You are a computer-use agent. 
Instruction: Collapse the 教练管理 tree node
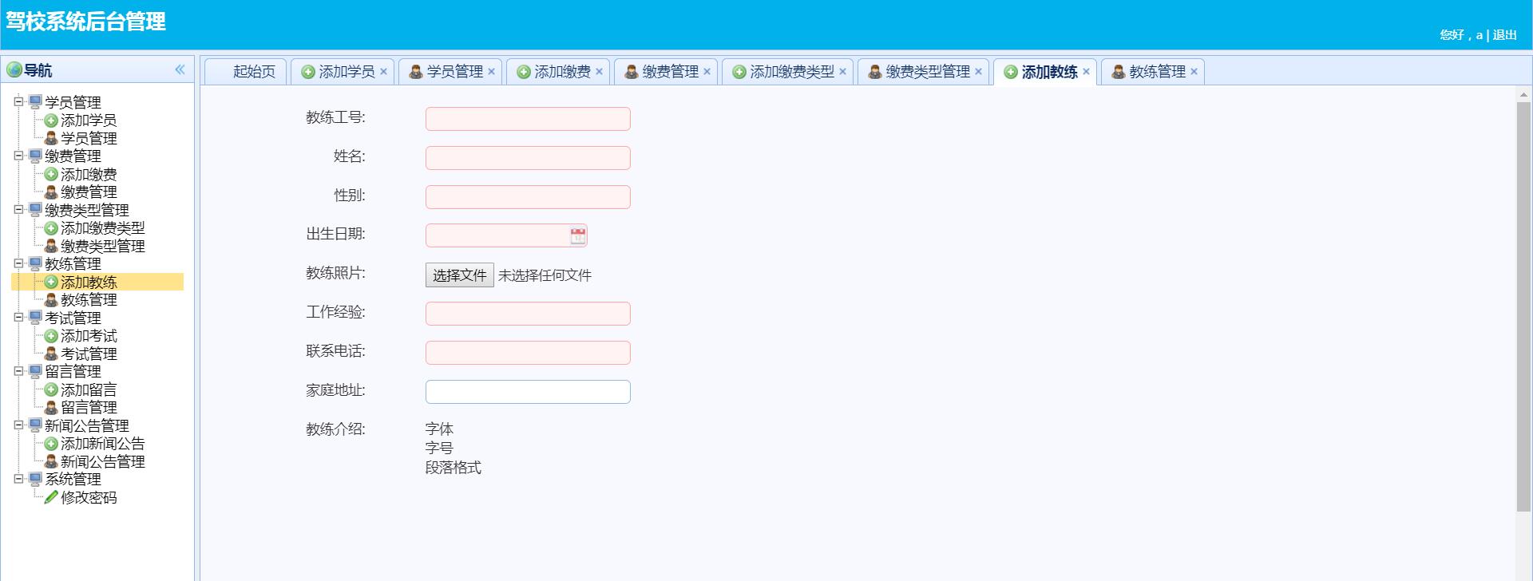pyautogui.click(x=18, y=264)
